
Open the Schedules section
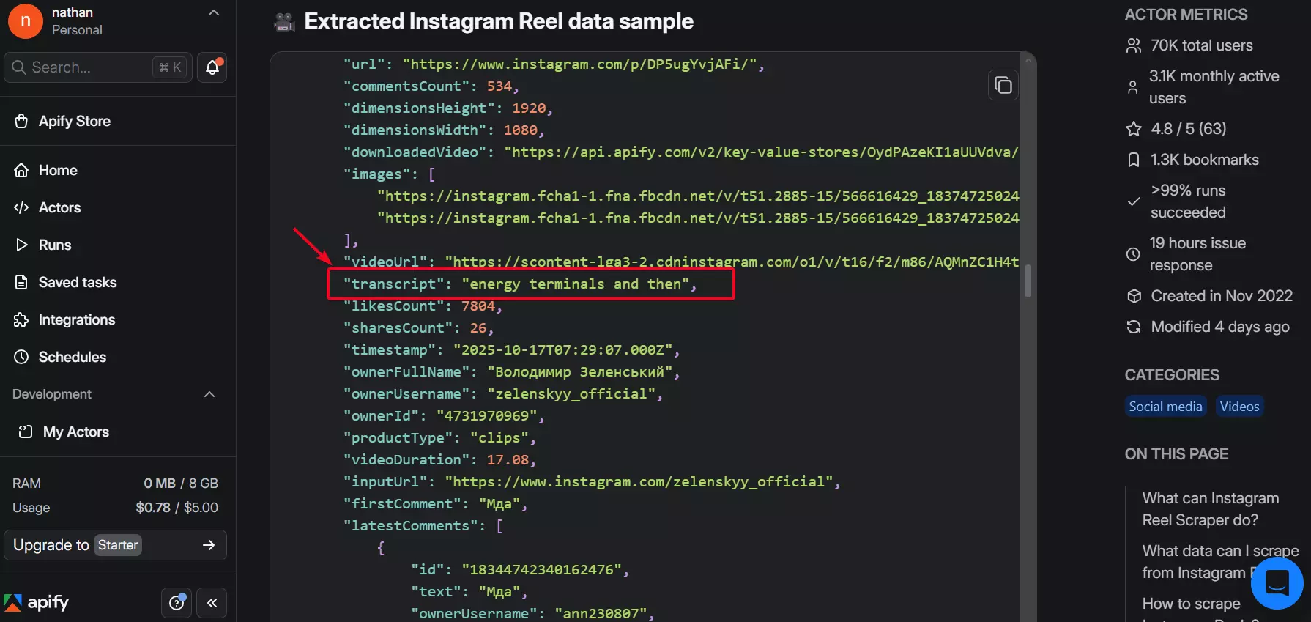tap(72, 357)
